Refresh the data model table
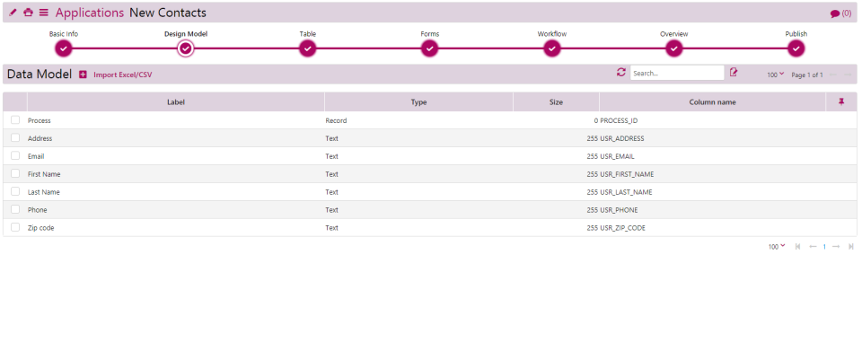This screenshot has width=862, height=360. click(620, 73)
